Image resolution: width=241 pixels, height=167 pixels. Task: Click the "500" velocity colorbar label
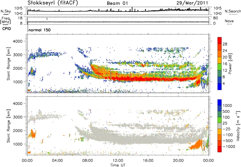[226, 112]
